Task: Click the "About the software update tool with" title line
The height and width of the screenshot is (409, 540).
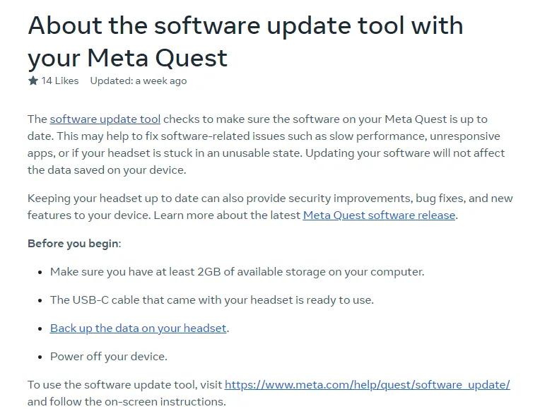Action: point(245,25)
